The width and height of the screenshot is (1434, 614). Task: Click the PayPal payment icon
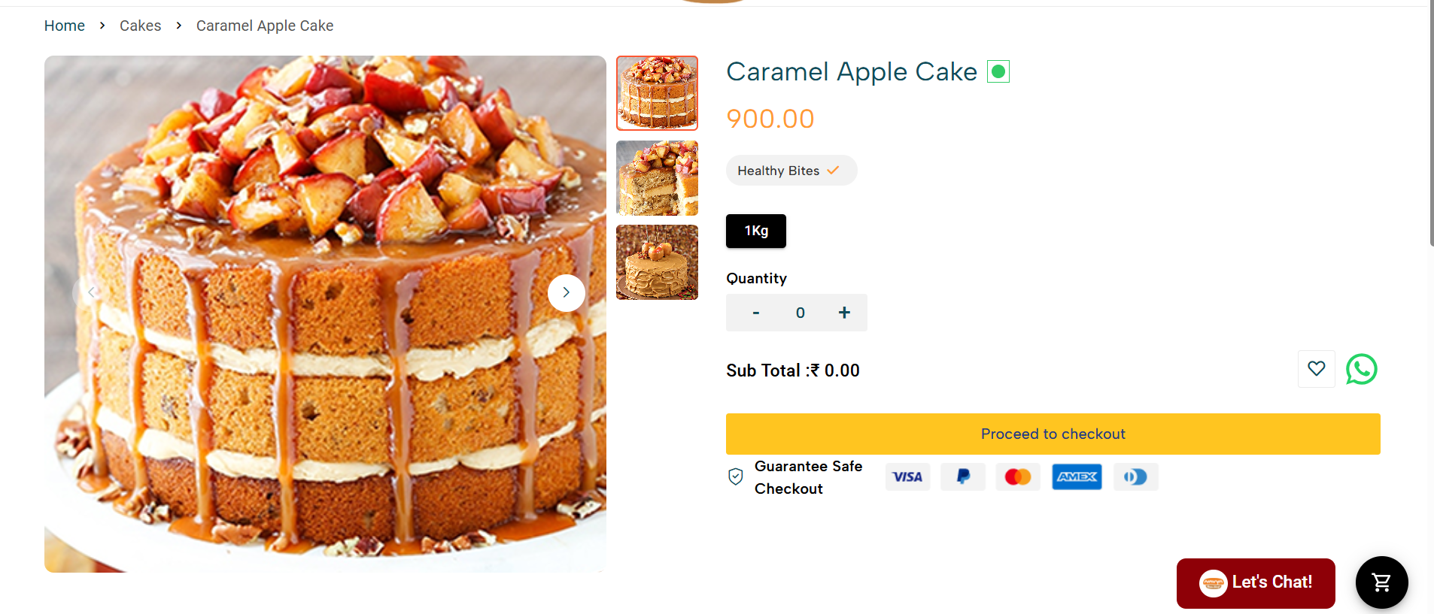pos(963,476)
